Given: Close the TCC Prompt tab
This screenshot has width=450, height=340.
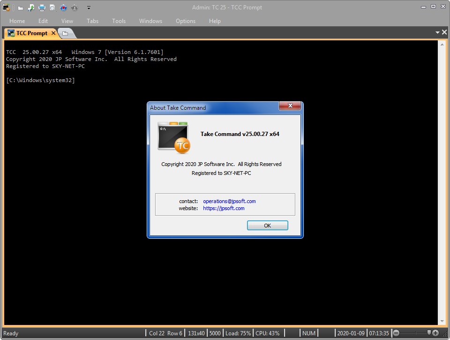Looking at the screenshot, I should [53, 33].
